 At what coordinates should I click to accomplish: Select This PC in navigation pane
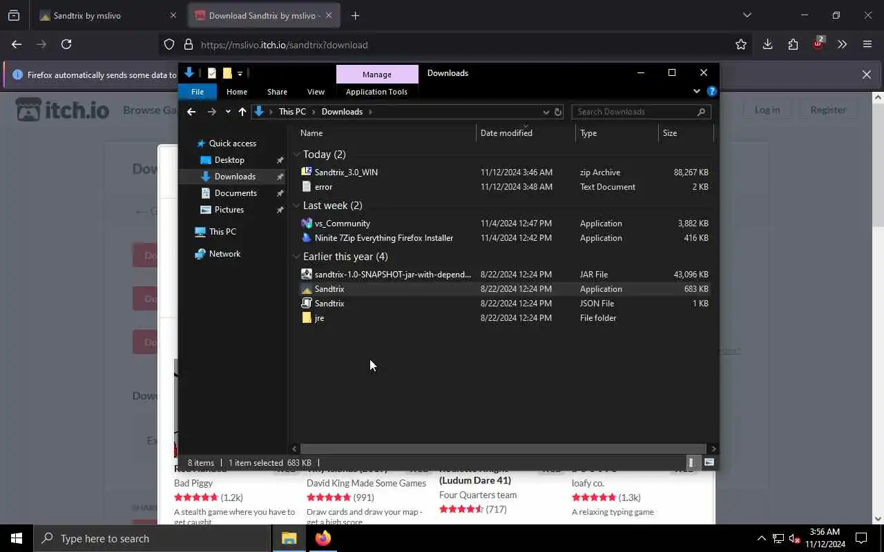coord(222,231)
